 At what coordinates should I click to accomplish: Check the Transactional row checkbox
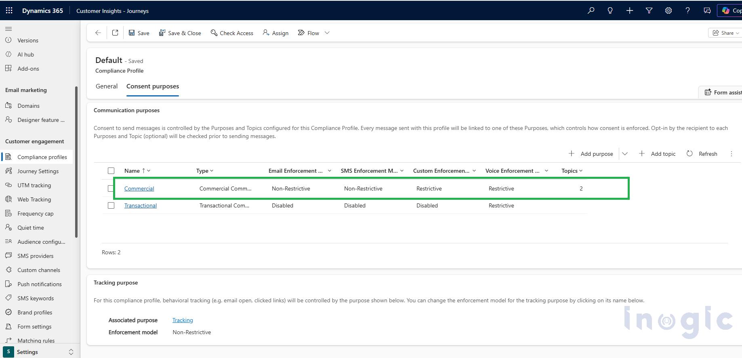click(111, 205)
